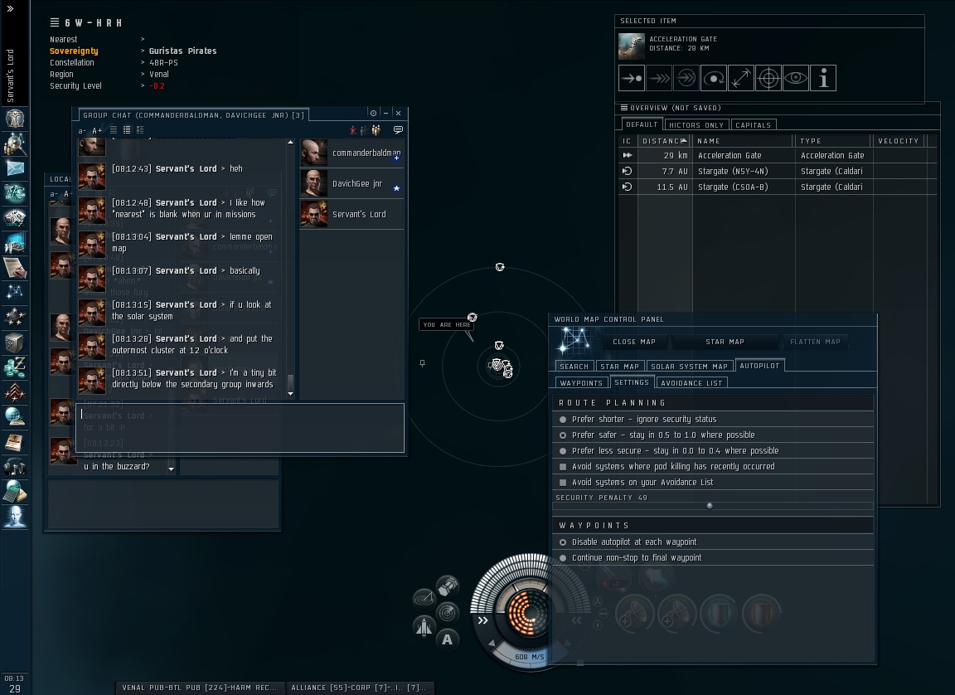Click the group chat message input field
Screen dimensions: 955x695
pyautogui.click(x=240, y=428)
